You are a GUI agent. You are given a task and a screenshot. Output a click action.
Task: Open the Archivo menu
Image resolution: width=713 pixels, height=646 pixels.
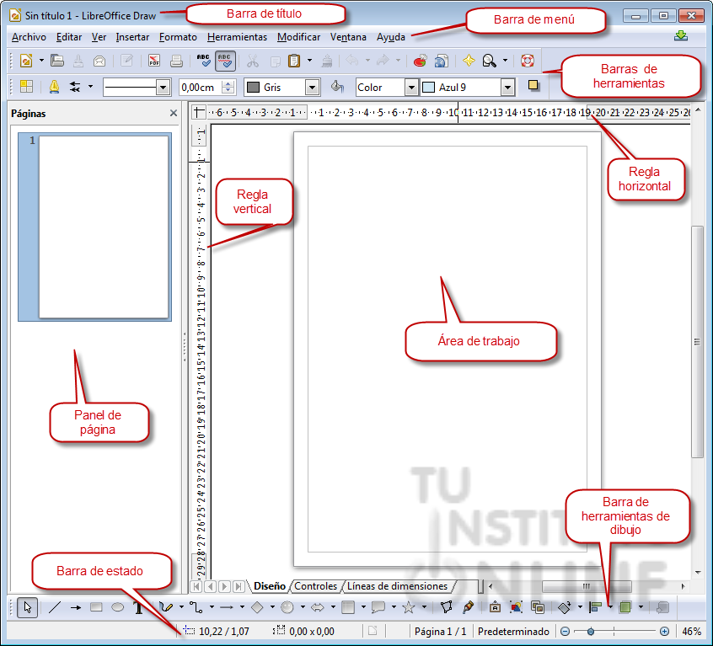point(29,37)
